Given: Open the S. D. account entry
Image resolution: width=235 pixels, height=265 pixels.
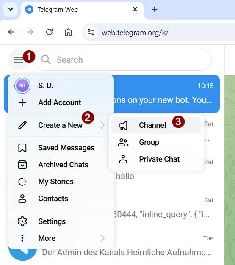Looking at the screenshot, I should (x=61, y=86).
